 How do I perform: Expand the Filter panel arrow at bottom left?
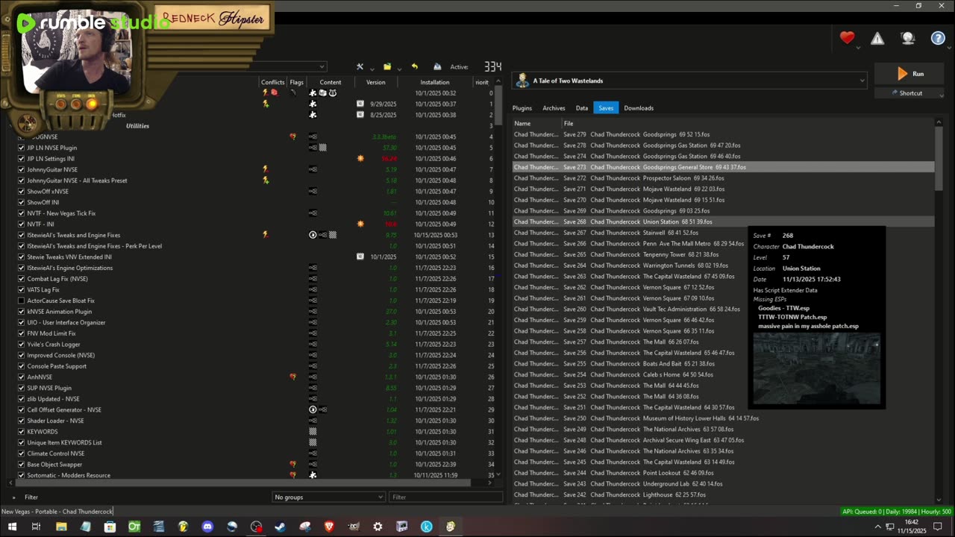[x=13, y=497]
